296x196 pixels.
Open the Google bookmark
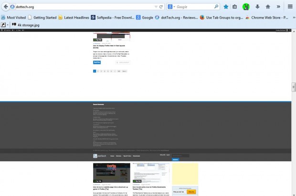point(145,18)
